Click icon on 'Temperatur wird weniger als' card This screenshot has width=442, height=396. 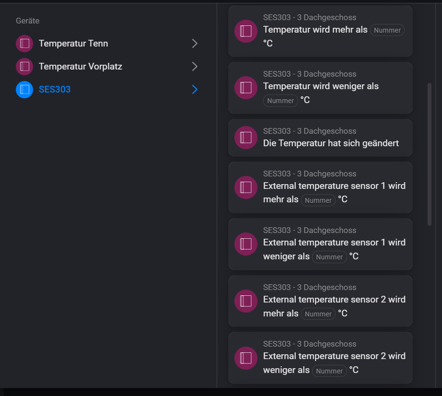tap(245, 88)
